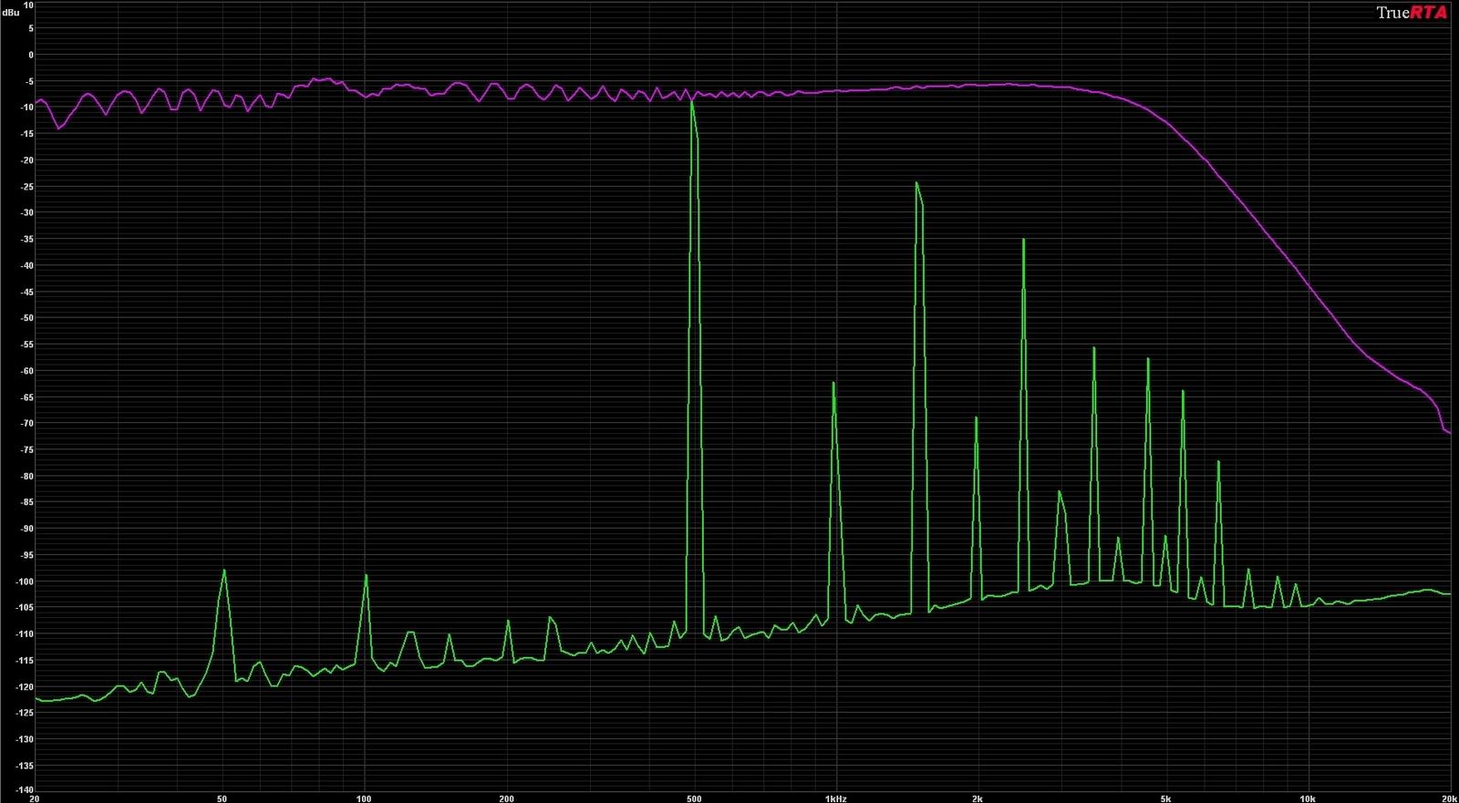1459x803 pixels.
Task: Select the 1kHz frequency axis label
Action: coord(835,798)
